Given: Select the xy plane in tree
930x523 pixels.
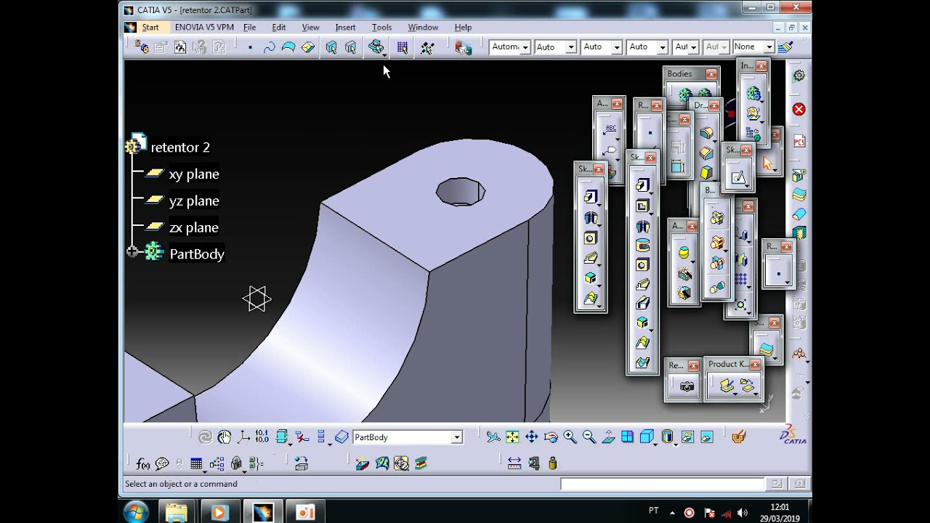Looking at the screenshot, I should (x=194, y=174).
